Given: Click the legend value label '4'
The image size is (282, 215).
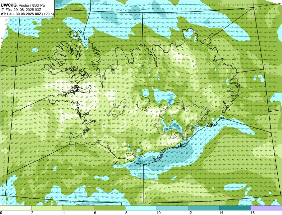Looking at the screenshot, I should tap(63, 213).
